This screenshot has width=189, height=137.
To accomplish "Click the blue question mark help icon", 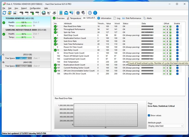I will pyautogui.click(x=90, y=13).
